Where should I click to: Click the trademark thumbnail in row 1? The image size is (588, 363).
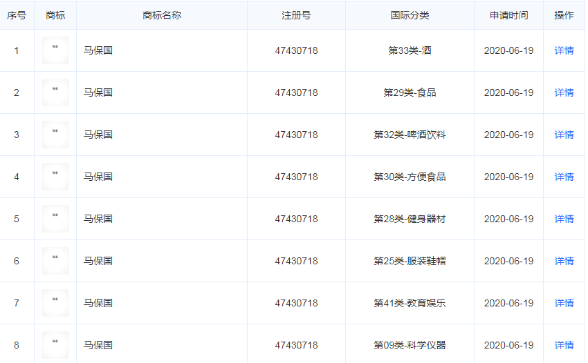(x=55, y=50)
